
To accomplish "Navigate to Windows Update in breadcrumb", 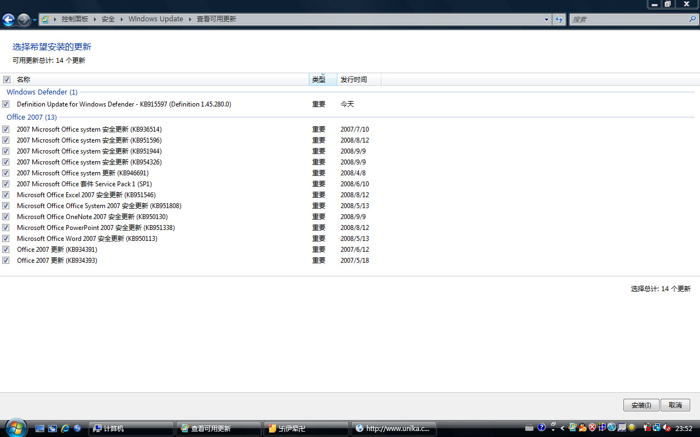I will (156, 19).
